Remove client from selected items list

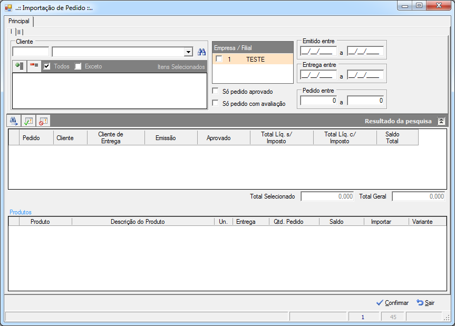(34, 66)
